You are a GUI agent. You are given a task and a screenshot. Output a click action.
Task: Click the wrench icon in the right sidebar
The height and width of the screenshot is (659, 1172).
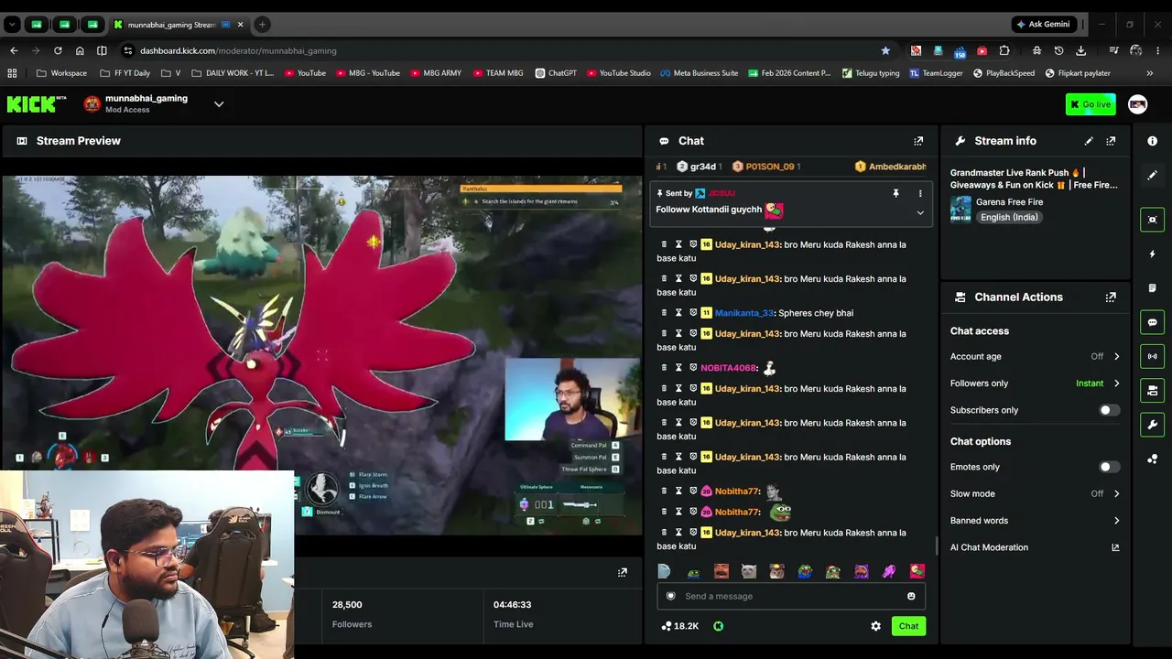click(x=1153, y=425)
